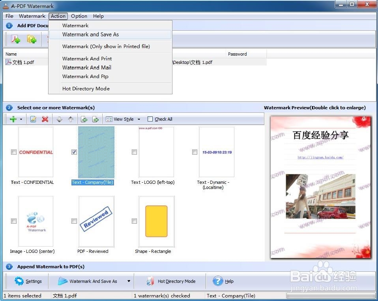Choose Watermark and Save As menu entry
The height and width of the screenshot is (301, 378).
tap(110, 34)
